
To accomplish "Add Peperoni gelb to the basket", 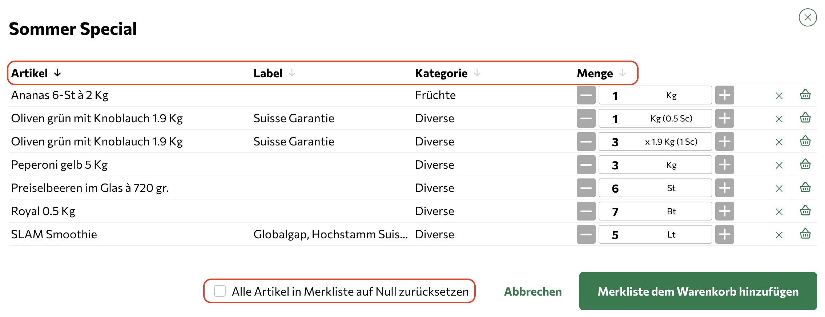I will click(x=805, y=165).
